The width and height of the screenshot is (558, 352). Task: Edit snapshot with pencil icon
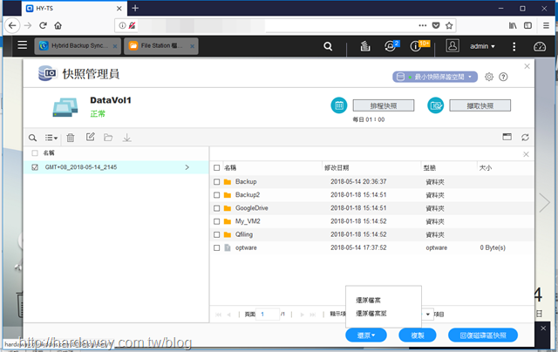(91, 137)
